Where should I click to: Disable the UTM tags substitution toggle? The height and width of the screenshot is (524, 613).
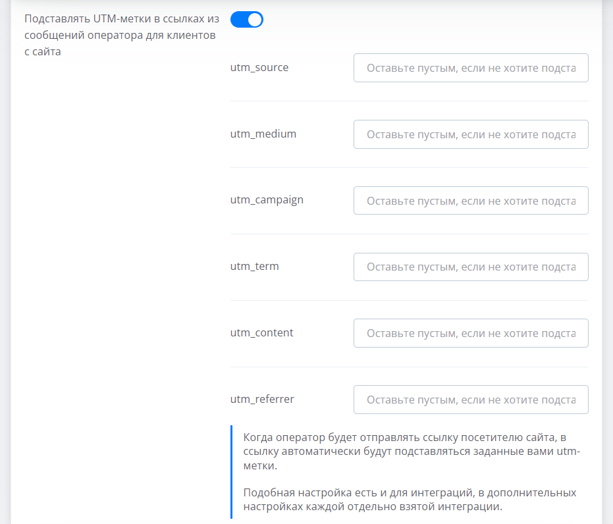click(x=246, y=20)
